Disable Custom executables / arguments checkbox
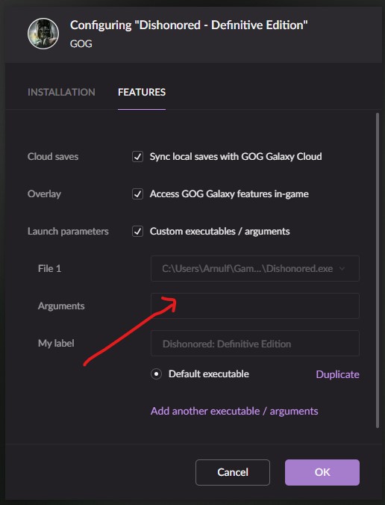 coord(138,232)
